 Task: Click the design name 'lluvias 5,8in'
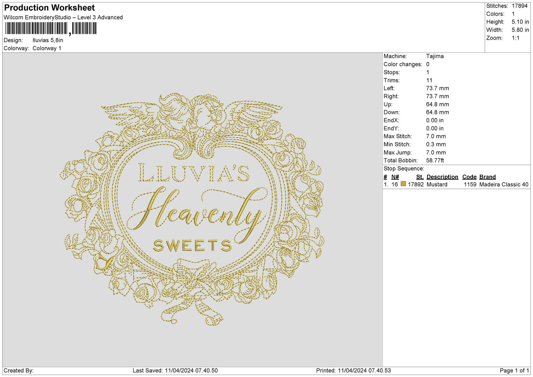[48, 40]
